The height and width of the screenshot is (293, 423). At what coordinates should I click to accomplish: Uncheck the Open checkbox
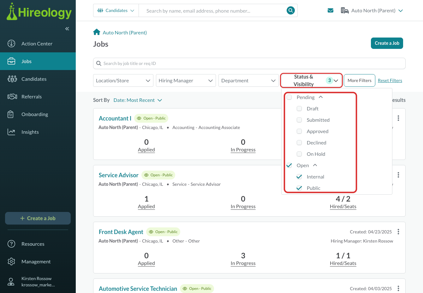(x=289, y=165)
